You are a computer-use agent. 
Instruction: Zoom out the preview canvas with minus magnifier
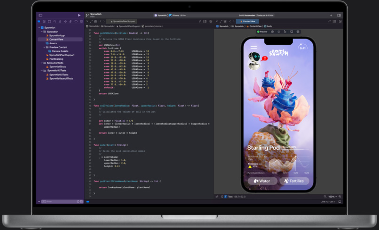(x=325, y=197)
